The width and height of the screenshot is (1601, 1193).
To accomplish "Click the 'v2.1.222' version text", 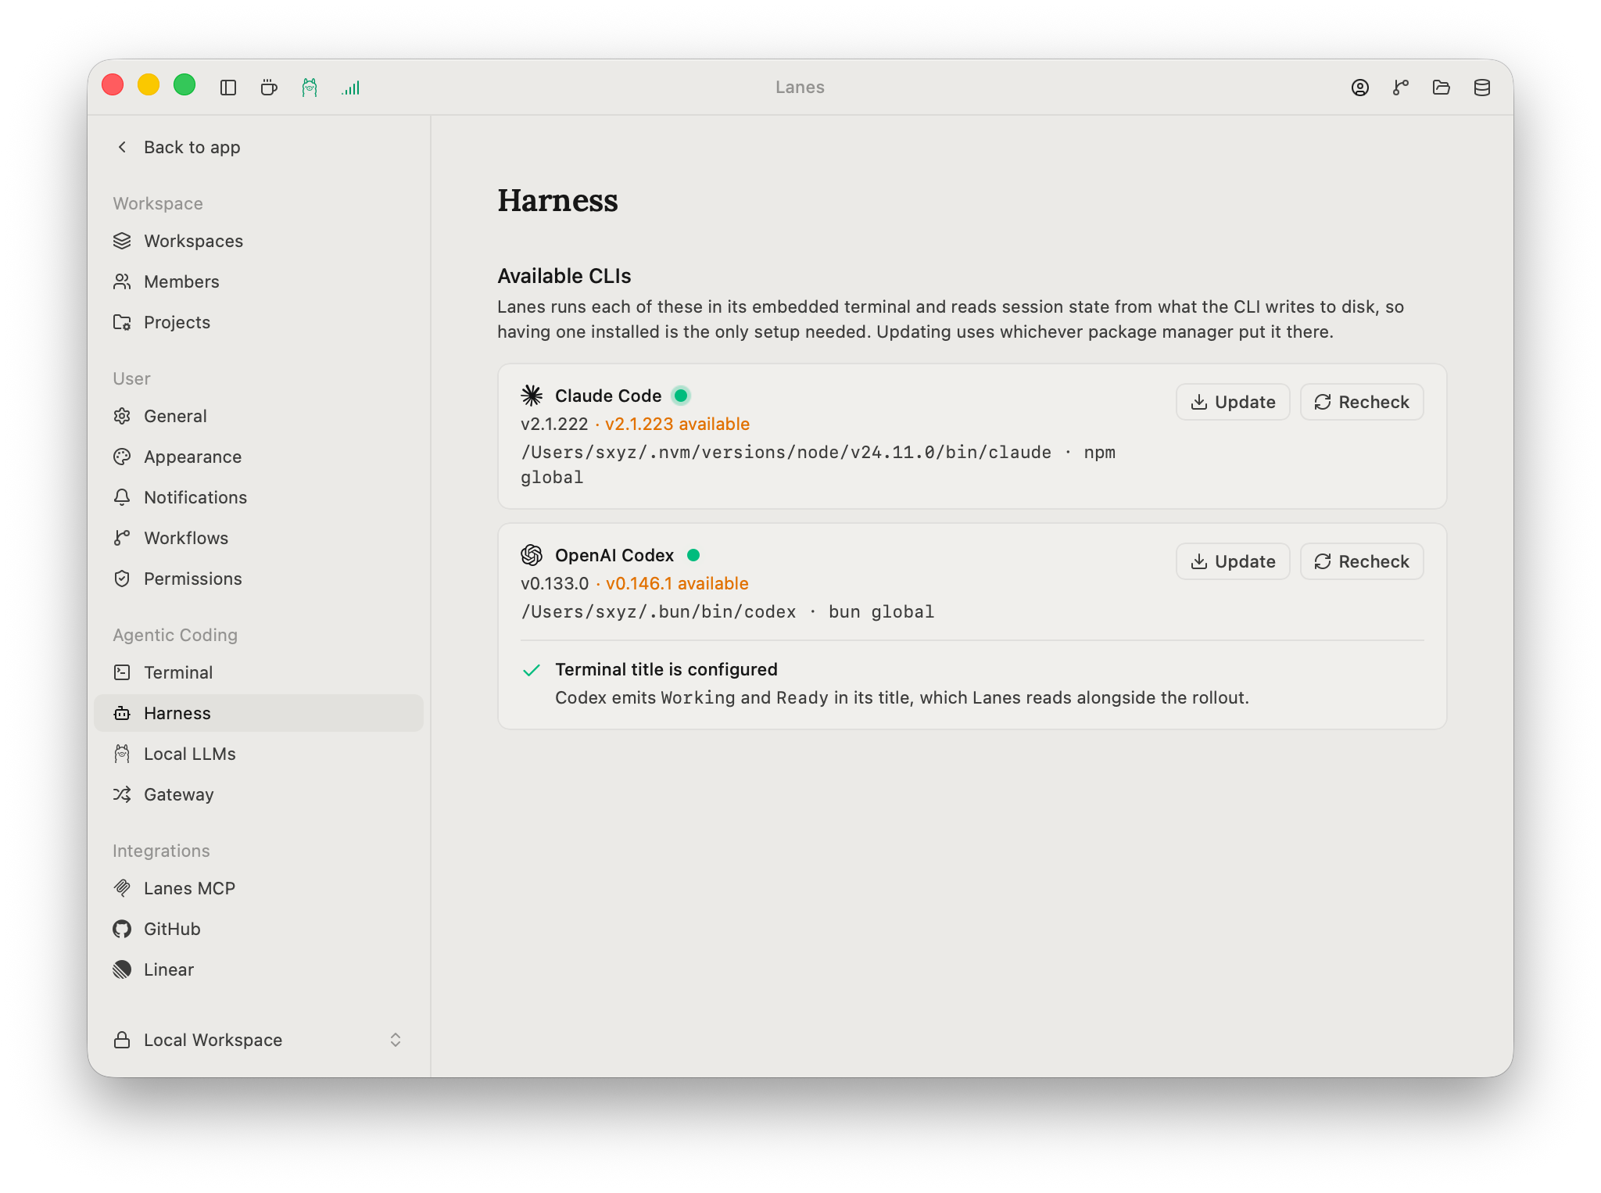I will pos(554,424).
